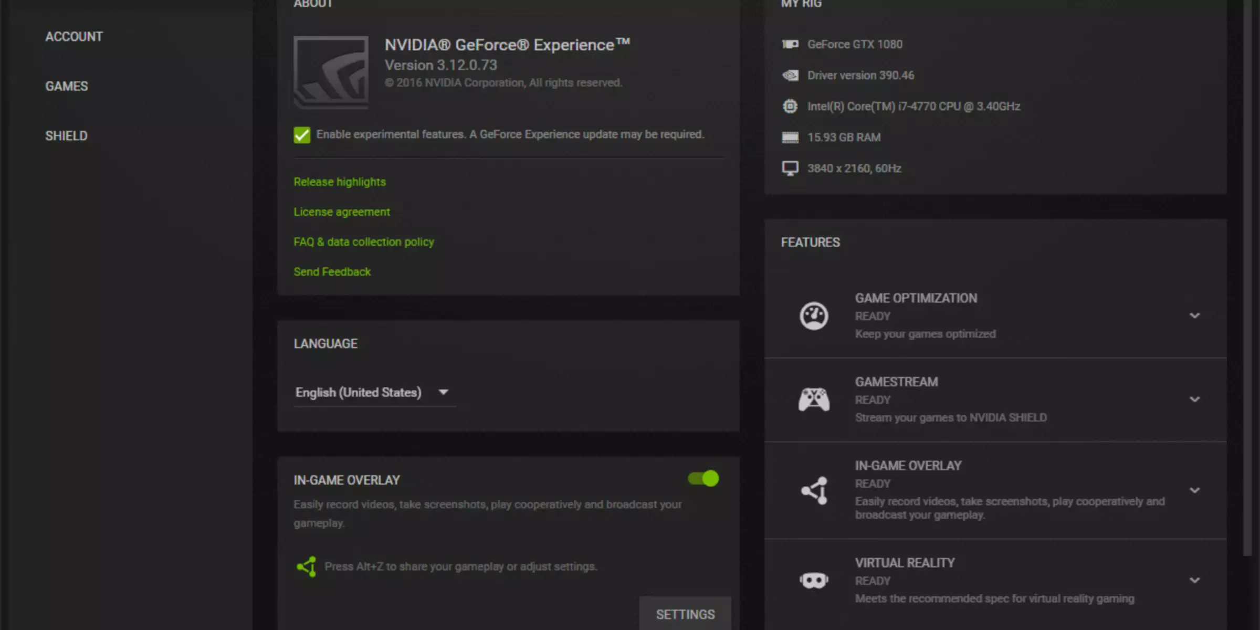The height and width of the screenshot is (630, 1260).
Task: Click the monitor icon beside 3840 x 2160
Action: point(790,169)
